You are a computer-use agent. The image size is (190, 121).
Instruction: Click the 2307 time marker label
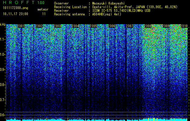click(130, 26)
